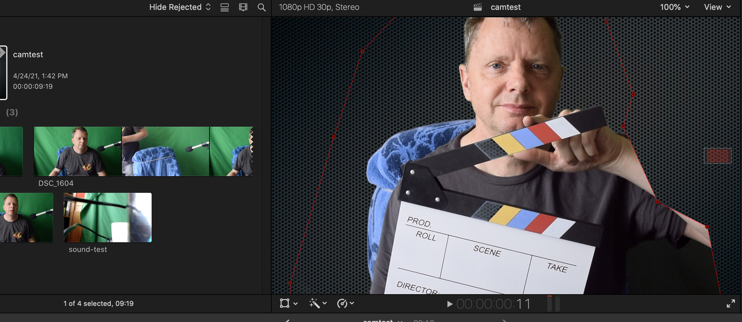The height and width of the screenshot is (322, 742).
Task: Open the Hide Rejected filter dropdown
Action: pyautogui.click(x=180, y=7)
